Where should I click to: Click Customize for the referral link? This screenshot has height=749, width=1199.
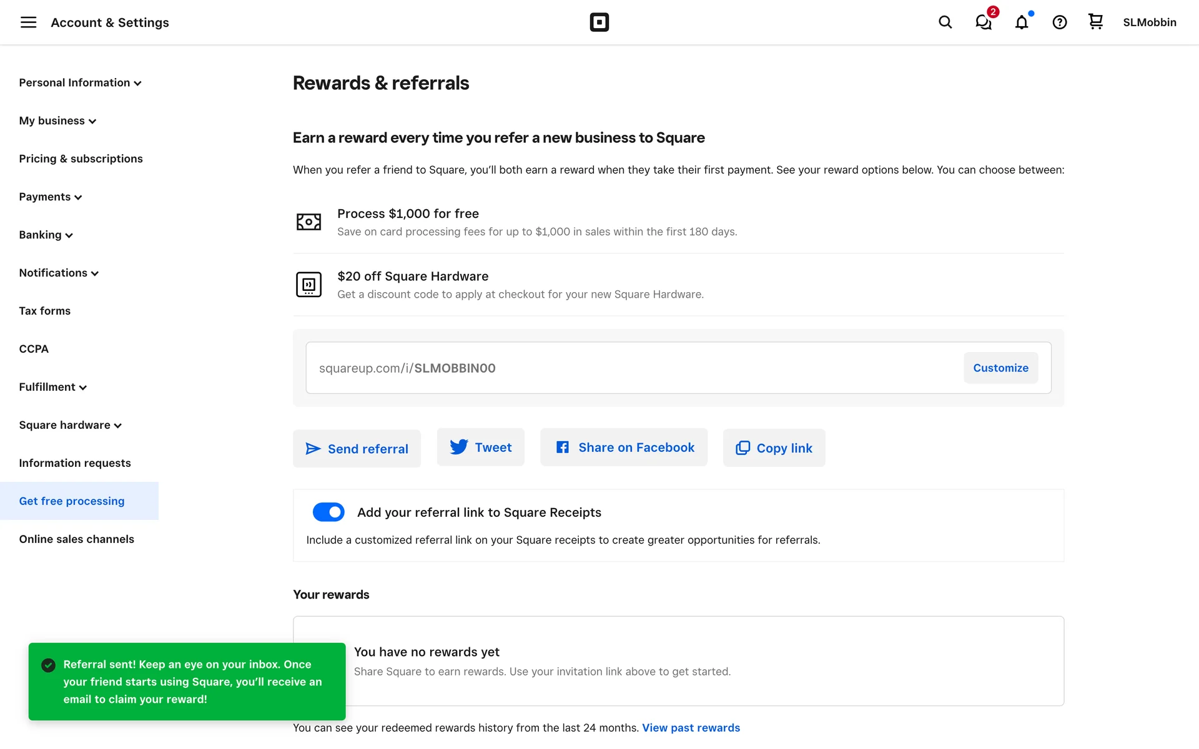click(1000, 368)
